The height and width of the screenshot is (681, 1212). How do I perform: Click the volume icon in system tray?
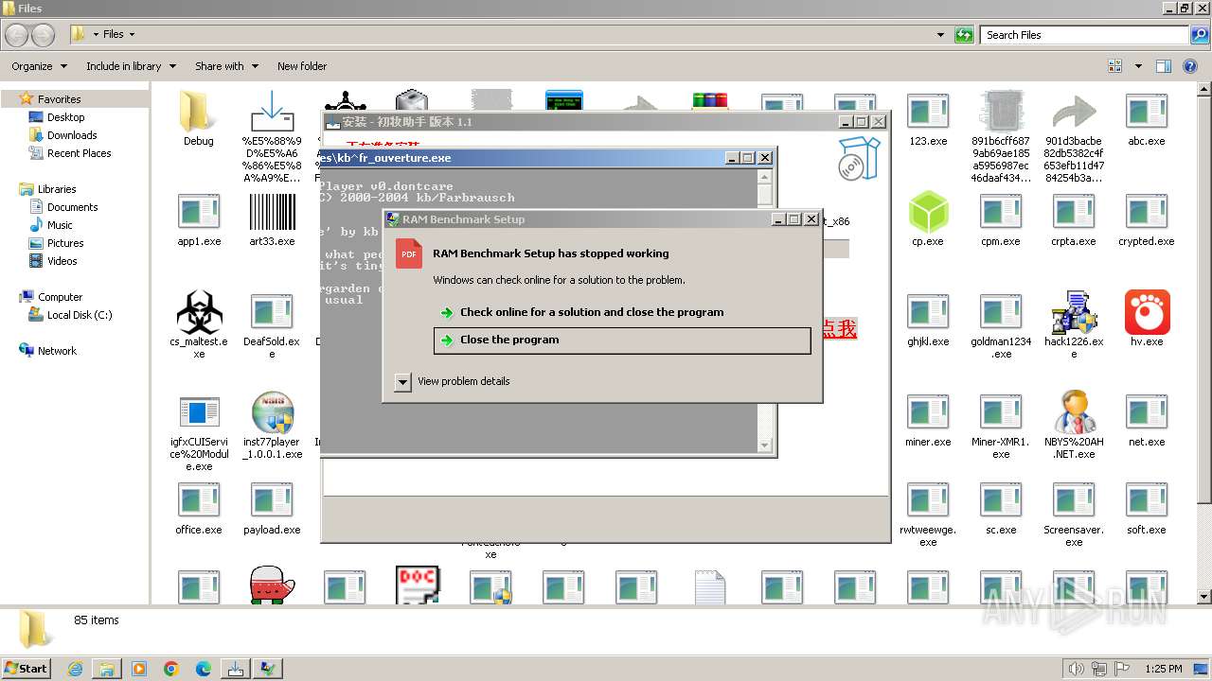pyautogui.click(x=1076, y=669)
